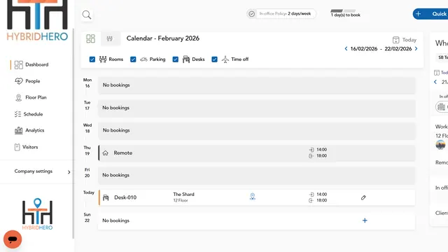
Task: Open the Remote booking on Thu 19
Action: tap(257, 153)
